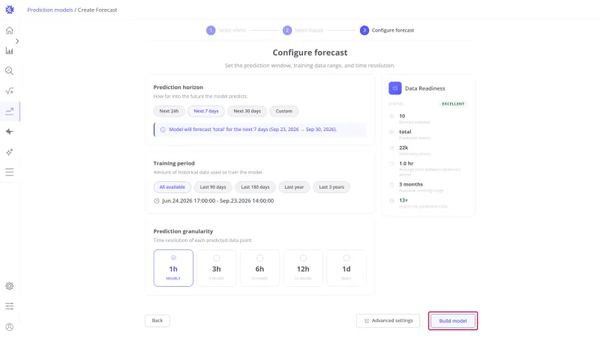600x337 pixels.
Task: Open the anomaly pulse icon
Action: coord(10,132)
